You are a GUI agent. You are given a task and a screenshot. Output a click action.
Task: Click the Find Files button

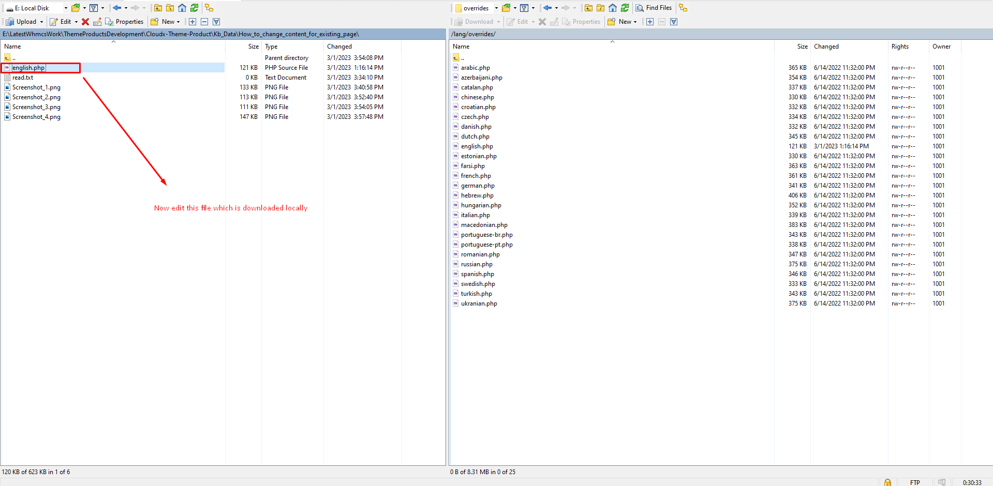click(654, 8)
